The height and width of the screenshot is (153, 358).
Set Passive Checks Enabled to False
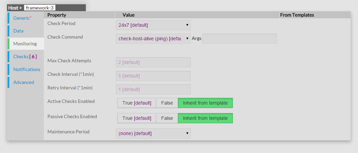(x=167, y=118)
